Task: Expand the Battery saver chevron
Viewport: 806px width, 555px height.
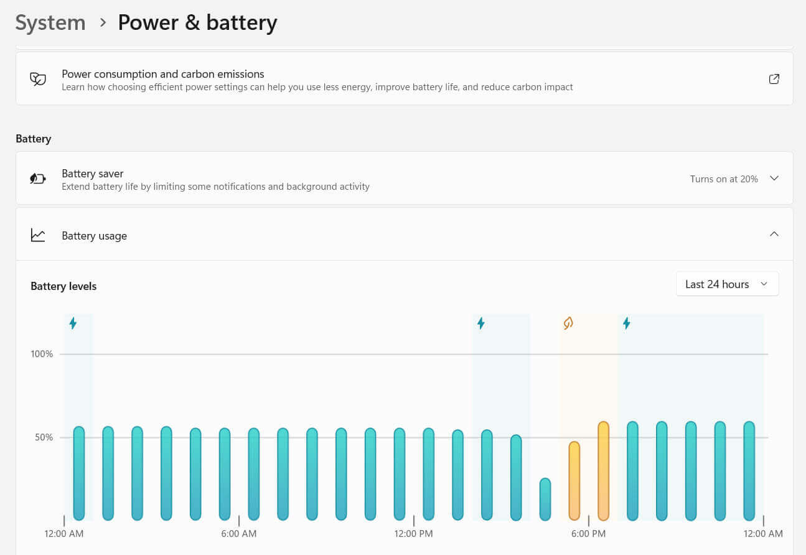Action: point(774,178)
